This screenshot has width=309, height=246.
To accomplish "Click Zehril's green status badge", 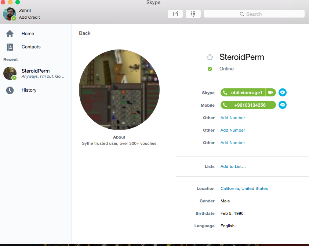I will pyautogui.click(x=14, y=18).
